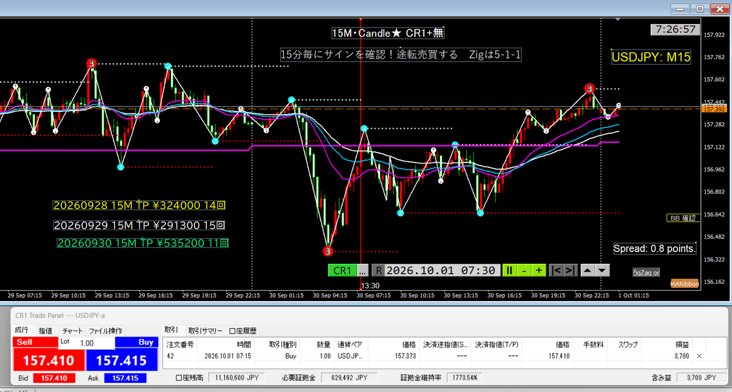732x392 pixels.
Task: Slow down with the minus button
Action: (x=524, y=270)
